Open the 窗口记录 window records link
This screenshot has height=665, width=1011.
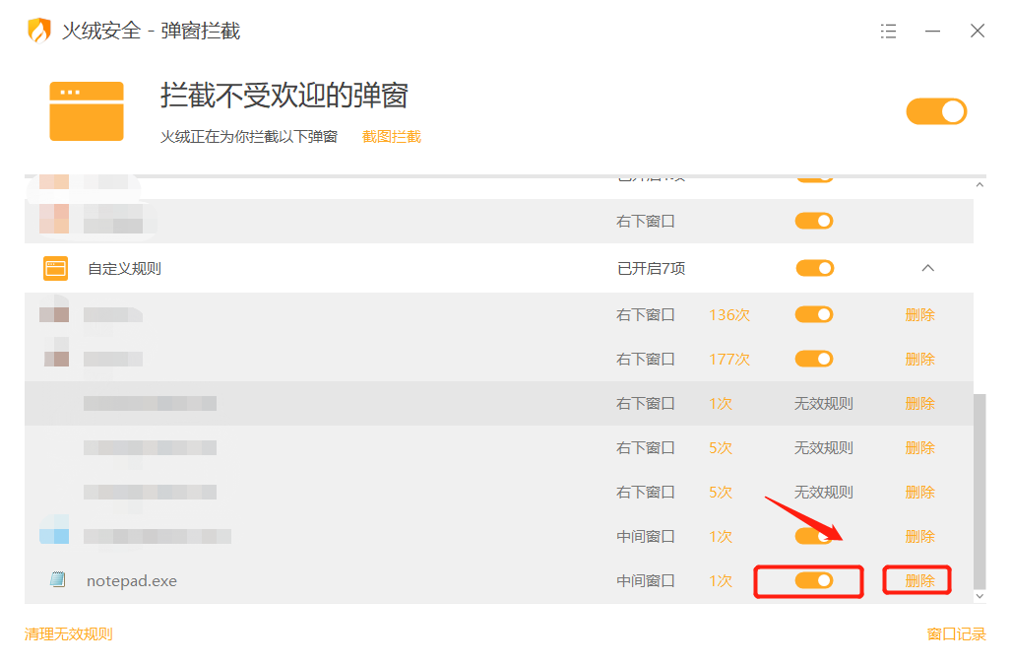tap(956, 634)
